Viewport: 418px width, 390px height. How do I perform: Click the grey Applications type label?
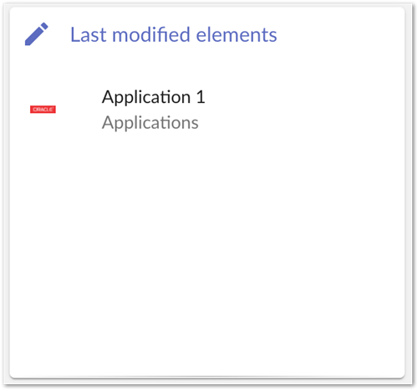(x=150, y=123)
